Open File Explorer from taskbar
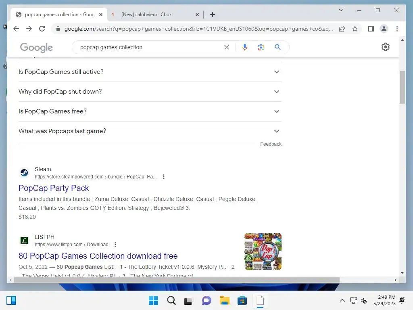This screenshot has width=413, height=310. coord(224,300)
